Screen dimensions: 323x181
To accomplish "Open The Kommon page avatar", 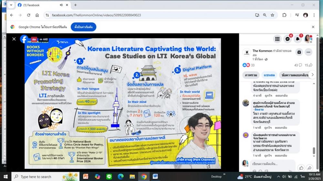I will [x=247, y=52].
